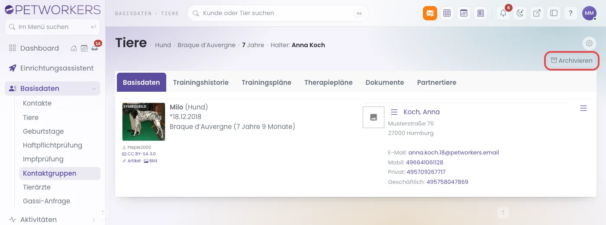Open the grid table view icon
The image size is (606, 225).
(447, 13)
